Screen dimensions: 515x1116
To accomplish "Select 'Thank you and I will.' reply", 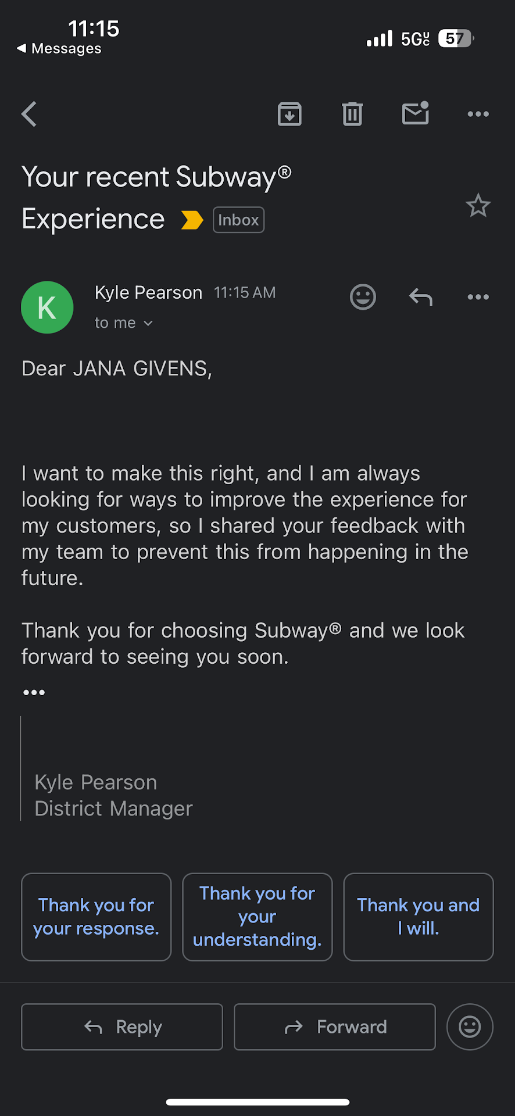I will [x=419, y=917].
